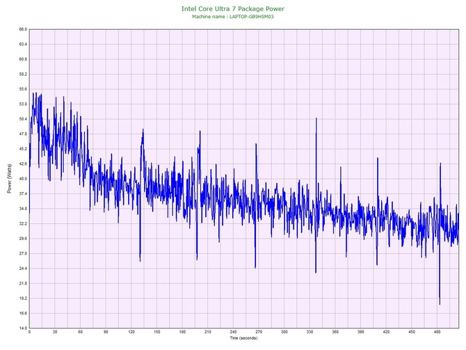
Task: Select the 40.0 y-axis value
Action: [23, 179]
